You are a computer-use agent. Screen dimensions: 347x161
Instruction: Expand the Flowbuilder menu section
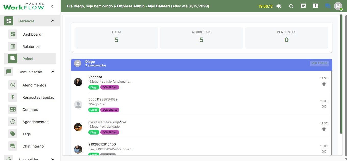click(x=53, y=159)
